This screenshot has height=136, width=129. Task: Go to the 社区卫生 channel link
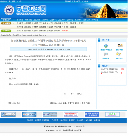click(x=65, y=23)
